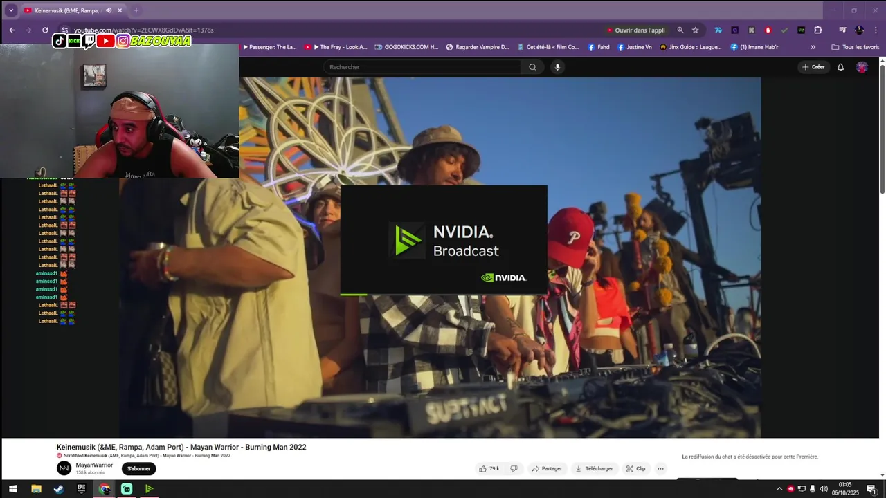View site information icon in address bar
Viewport: 886px width, 498px height.
(x=64, y=30)
